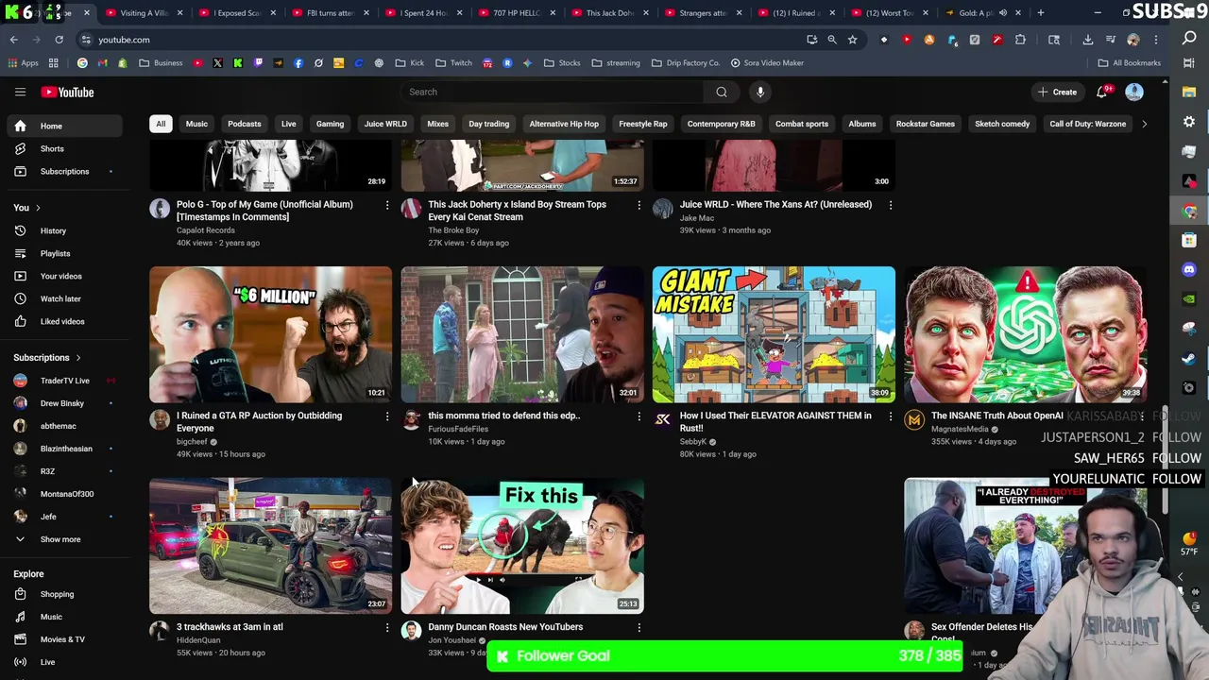
Task: Open Watch later in the sidebar
Action: [x=62, y=298]
